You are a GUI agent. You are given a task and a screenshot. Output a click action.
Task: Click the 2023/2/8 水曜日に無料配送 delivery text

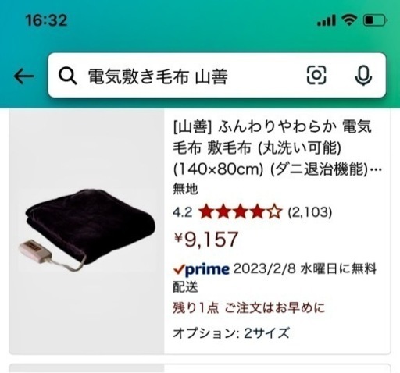[275, 278]
